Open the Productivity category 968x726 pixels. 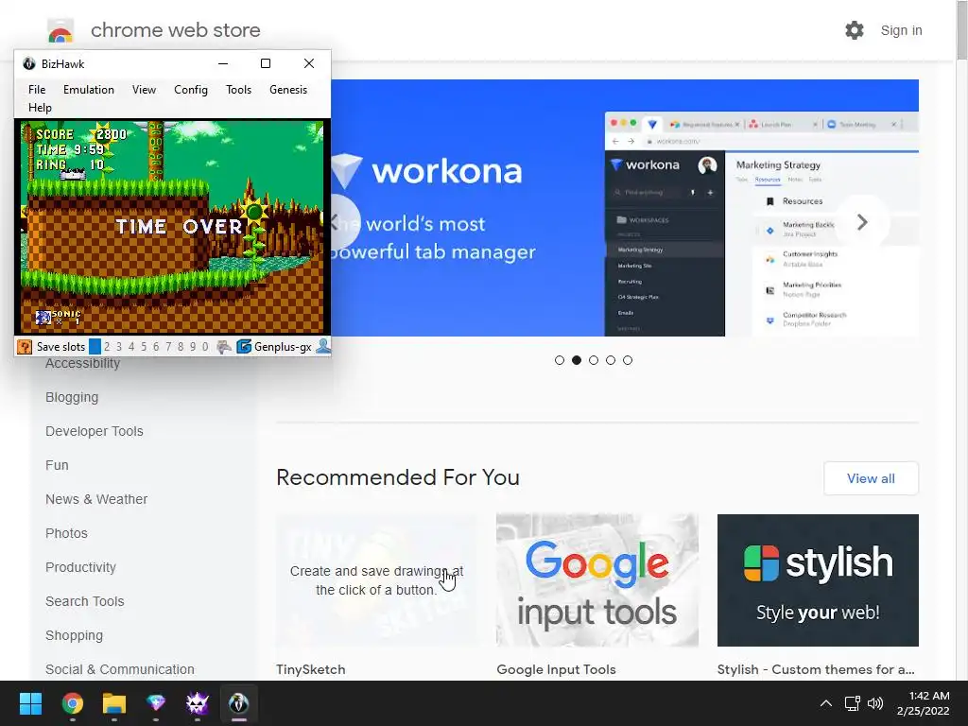click(x=81, y=567)
